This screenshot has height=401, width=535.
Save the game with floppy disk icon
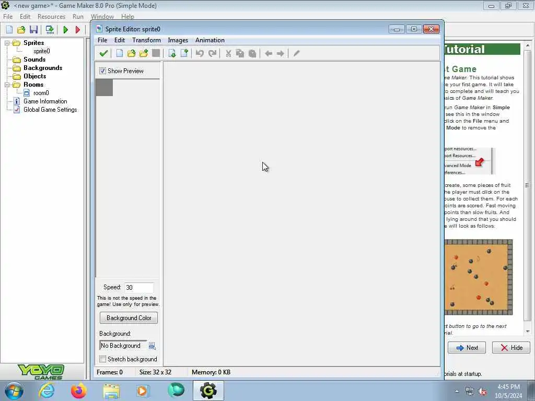tap(33, 30)
